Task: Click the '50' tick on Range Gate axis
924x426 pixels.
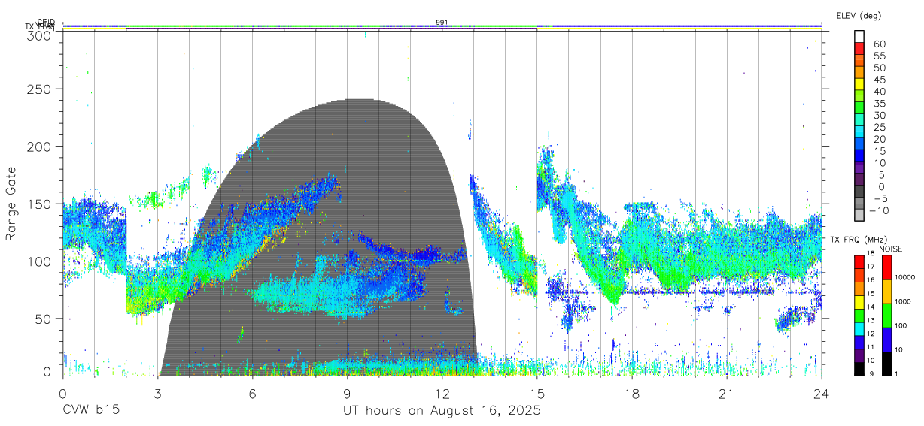Action: coord(42,319)
